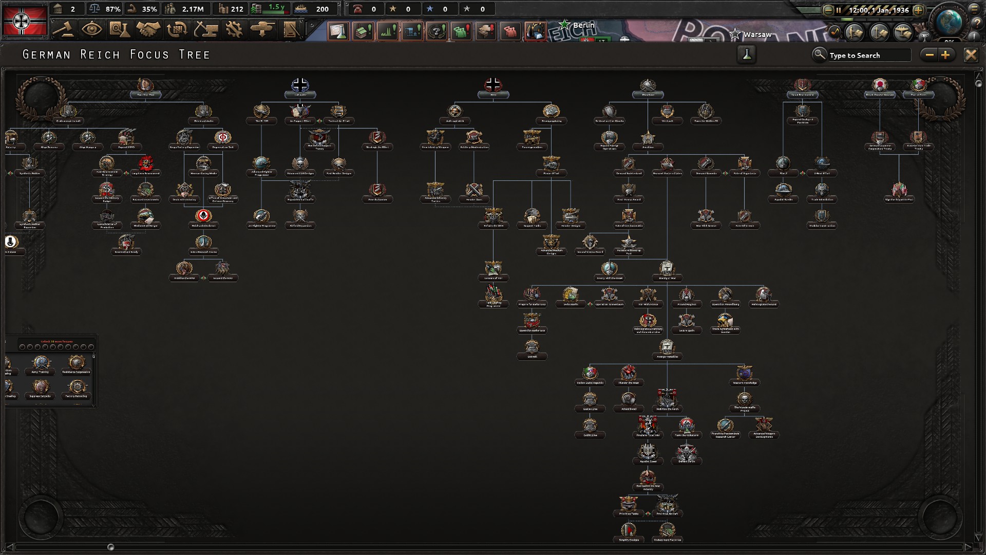Select the Four Year Plan focus
Image resolution: width=986 pixels, height=555 pixels.
145,88
